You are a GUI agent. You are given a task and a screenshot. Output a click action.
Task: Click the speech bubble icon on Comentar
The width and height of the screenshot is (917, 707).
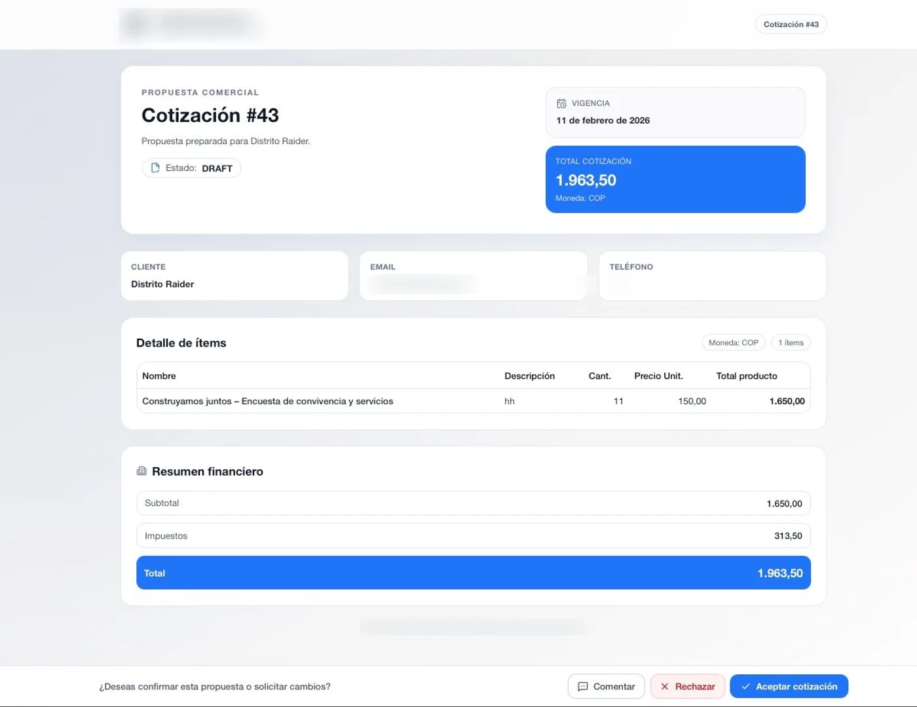point(583,687)
